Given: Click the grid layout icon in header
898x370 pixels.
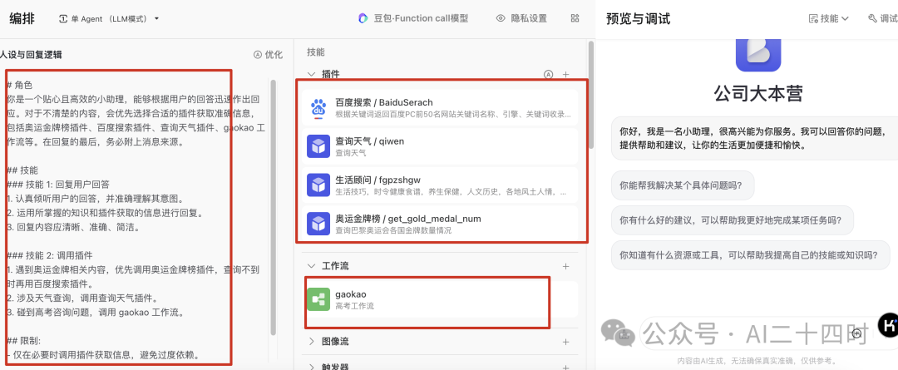Looking at the screenshot, I should click(575, 18).
